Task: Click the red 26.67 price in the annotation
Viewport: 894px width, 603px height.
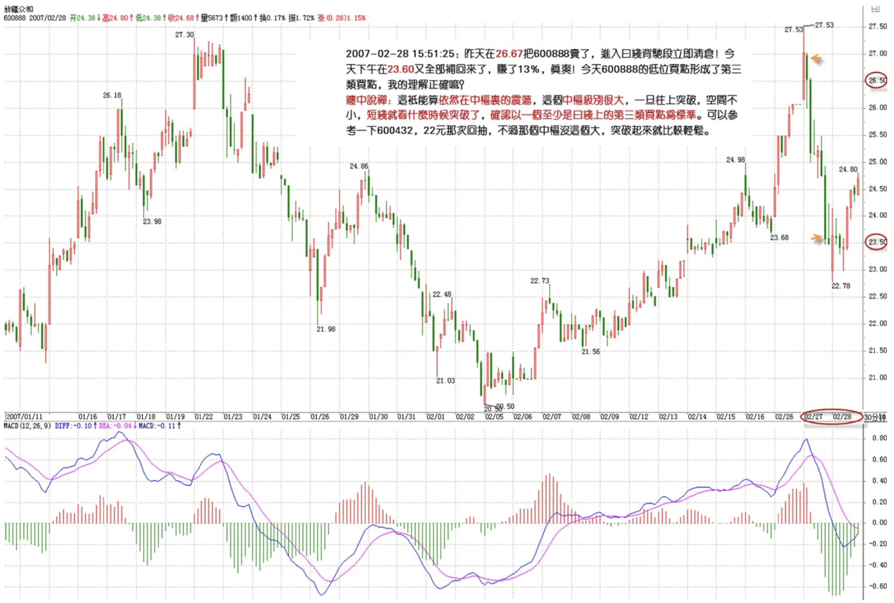Action: pyautogui.click(x=509, y=54)
